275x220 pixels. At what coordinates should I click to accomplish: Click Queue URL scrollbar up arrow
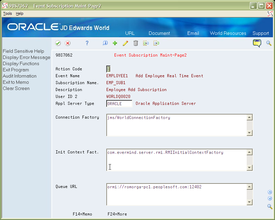[x=249, y=187]
